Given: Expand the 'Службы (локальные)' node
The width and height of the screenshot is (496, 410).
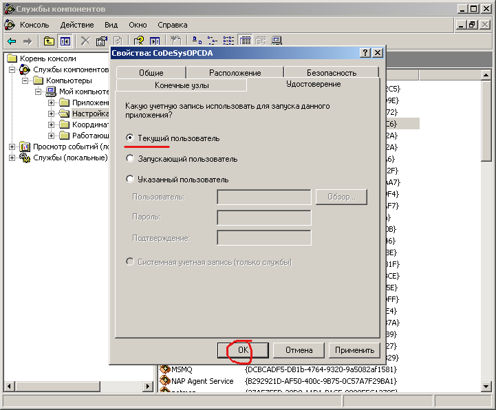Looking at the screenshot, I should click(x=12, y=158).
